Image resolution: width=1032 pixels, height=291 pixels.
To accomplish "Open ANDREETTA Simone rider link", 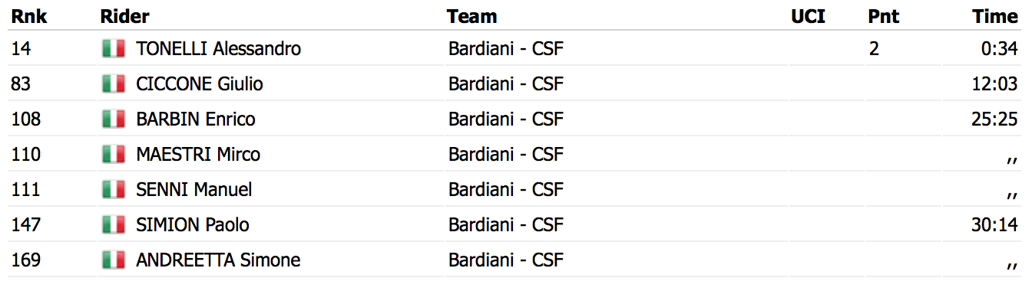I will (x=218, y=260).
